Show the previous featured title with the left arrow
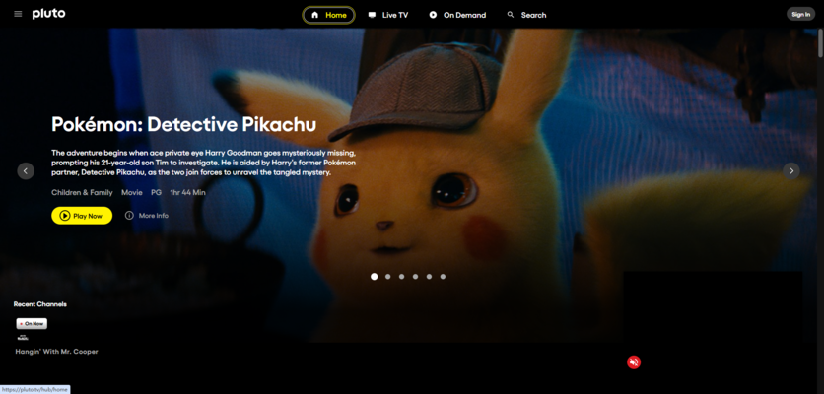The height and width of the screenshot is (394, 824). pyautogui.click(x=26, y=170)
